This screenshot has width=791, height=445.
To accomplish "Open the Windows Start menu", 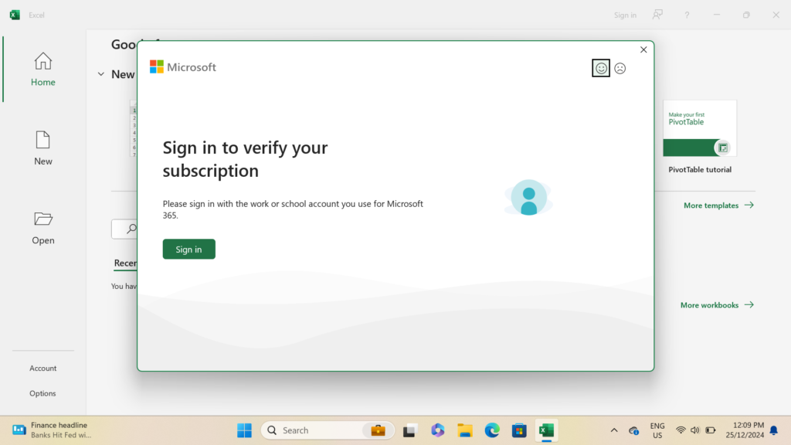I will 244,430.
